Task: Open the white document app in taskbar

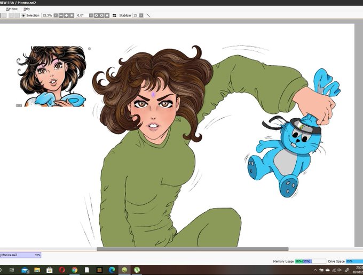Action: tap(87, 270)
